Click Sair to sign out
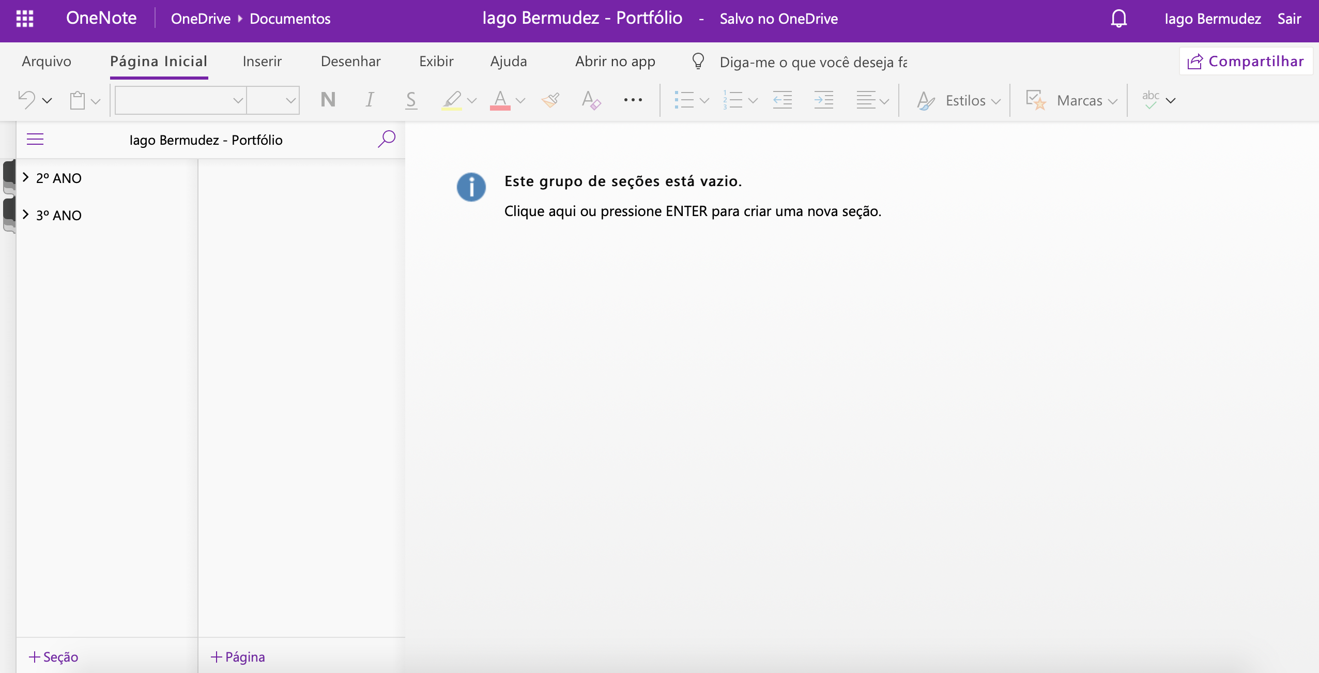The image size is (1319, 673). pos(1289,19)
